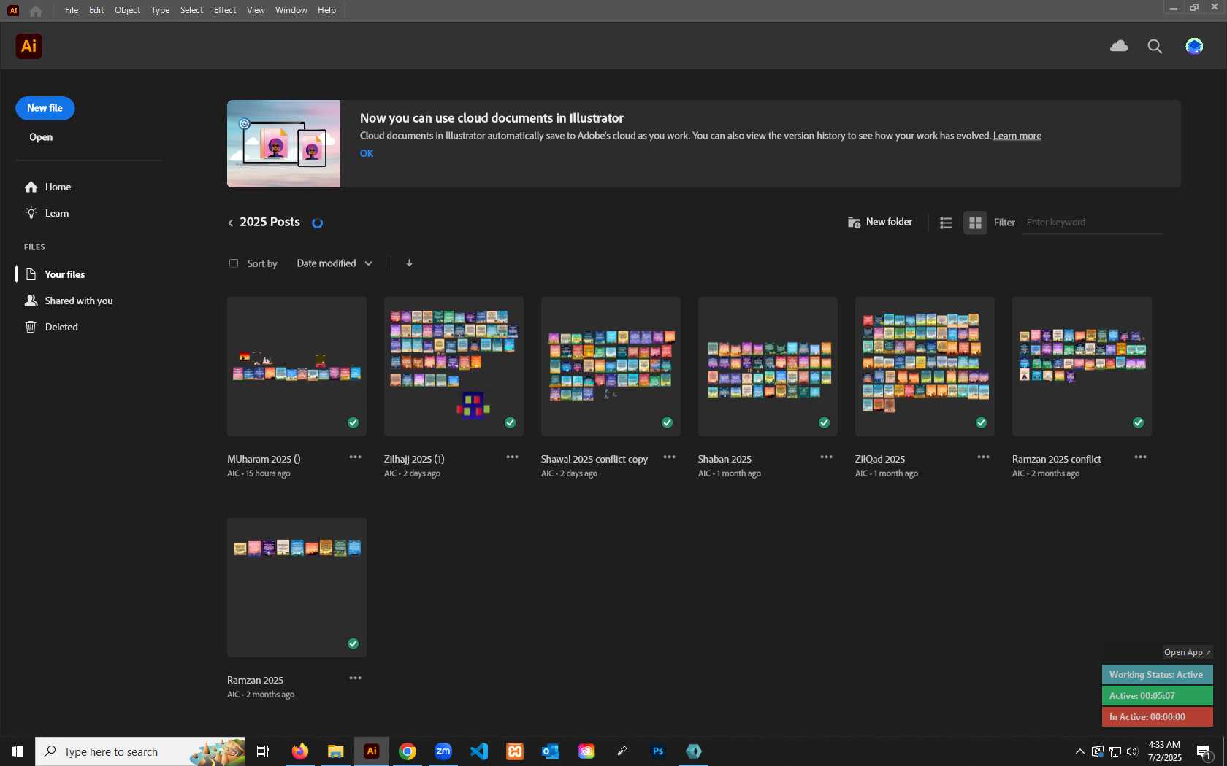Click the New file button
The height and width of the screenshot is (766, 1227).
[45, 108]
